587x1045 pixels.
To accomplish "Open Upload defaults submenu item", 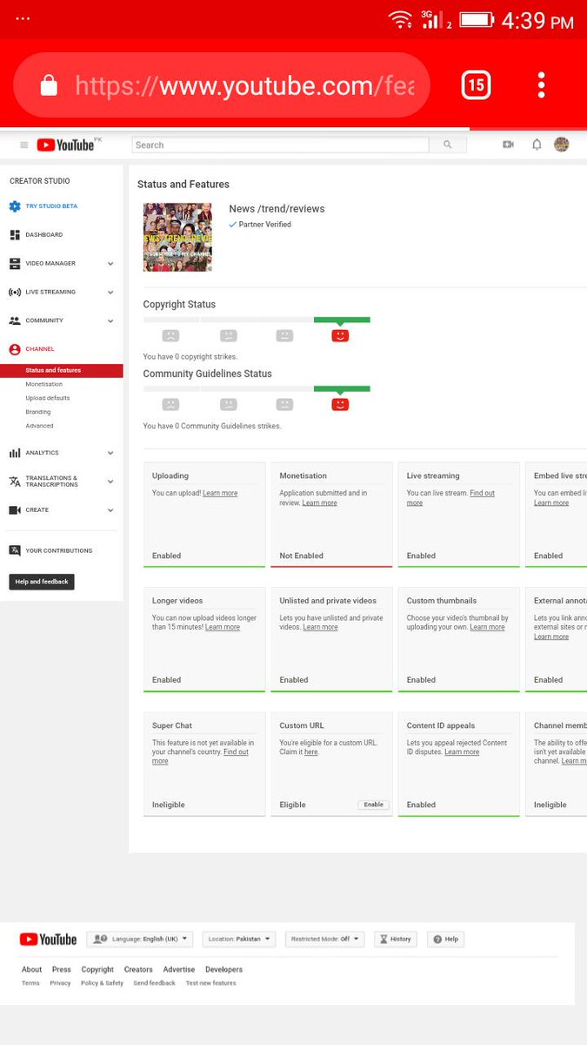I will click(x=48, y=398).
